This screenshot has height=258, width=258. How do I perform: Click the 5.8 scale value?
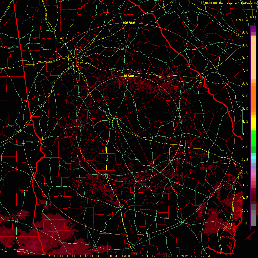pos(245,96)
